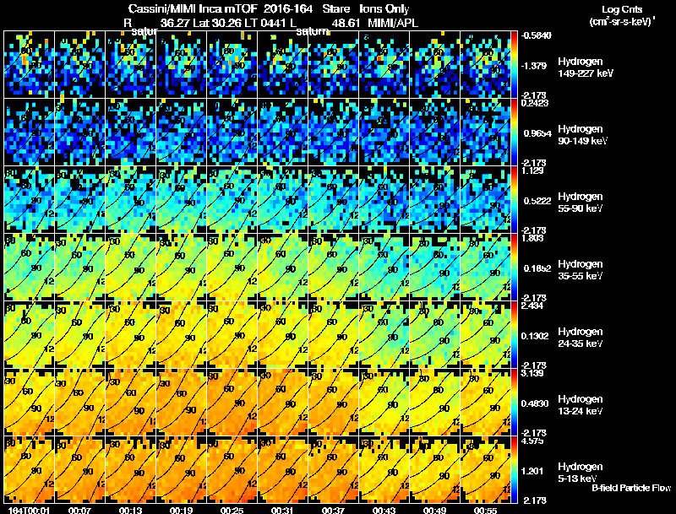
Task: Select the 35-55 keV panel at 00:25
Action: click(232, 268)
